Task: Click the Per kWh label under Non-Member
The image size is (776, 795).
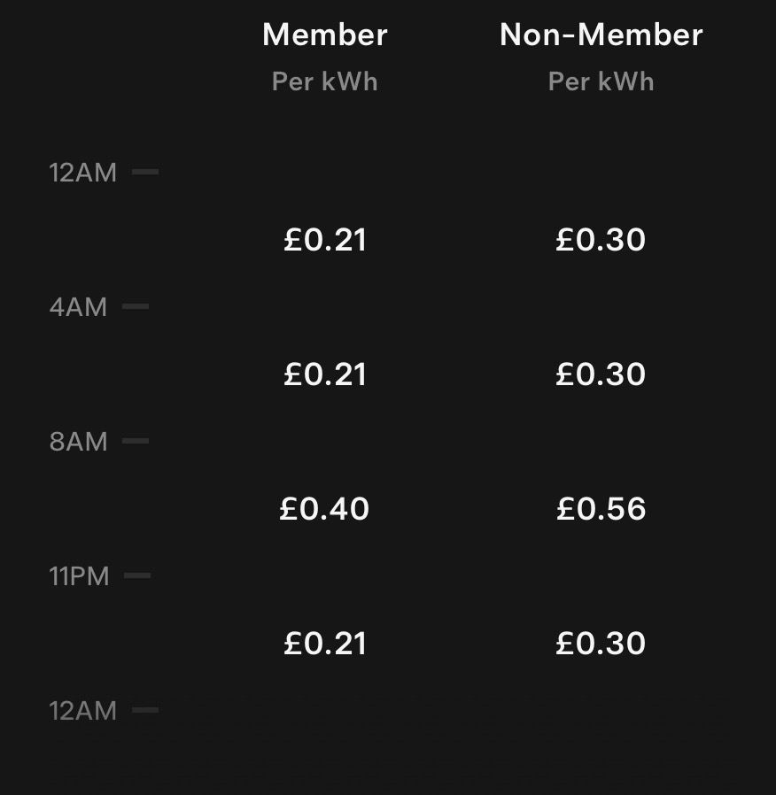Action: click(x=601, y=81)
